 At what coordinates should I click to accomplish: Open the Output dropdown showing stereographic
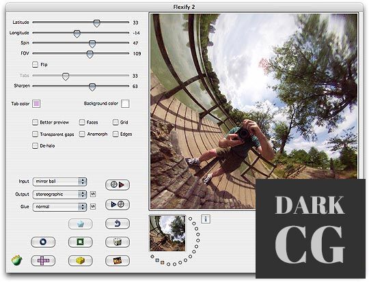point(59,195)
